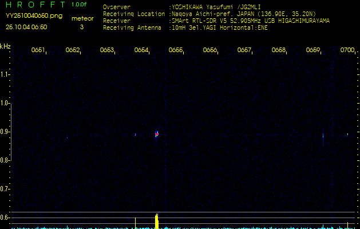
Task: Click the Receiving Location label
Action: [134, 14]
